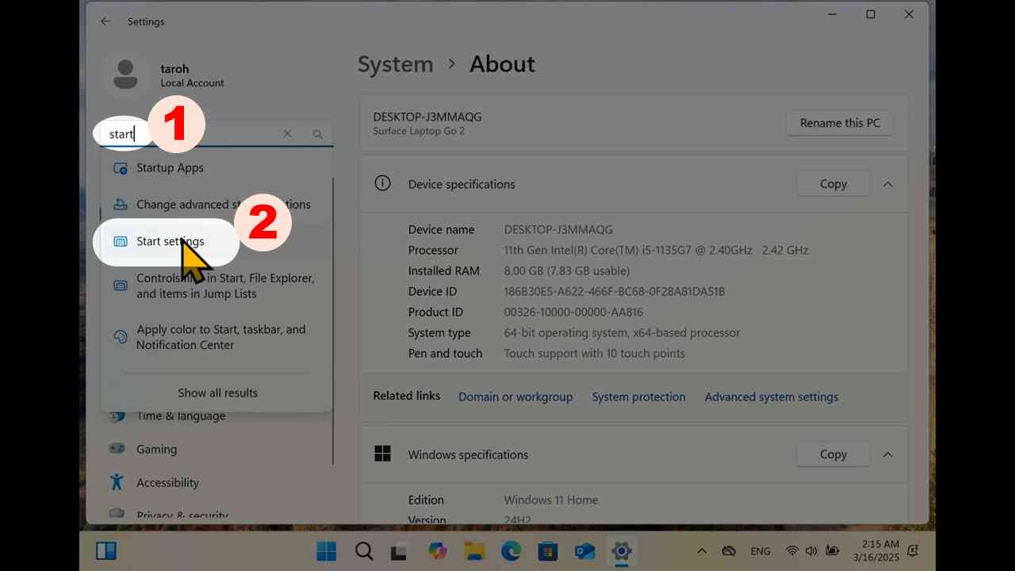Open the notification bell icon

coord(913,550)
